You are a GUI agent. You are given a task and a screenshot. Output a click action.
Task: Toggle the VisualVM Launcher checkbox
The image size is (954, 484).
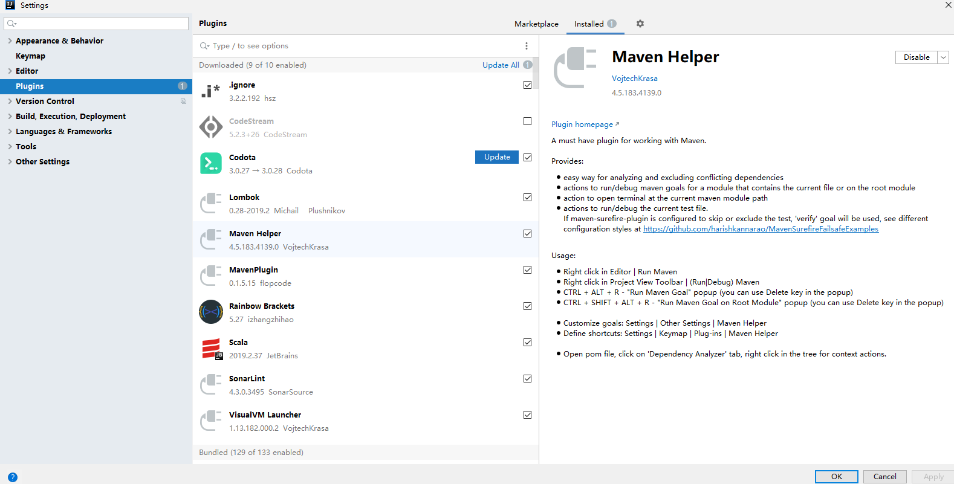pos(528,415)
